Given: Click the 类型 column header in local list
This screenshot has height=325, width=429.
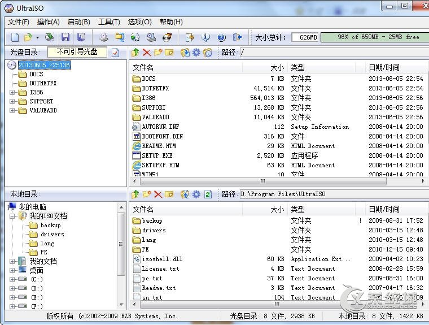Looking at the screenshot, I should (321, 209).
